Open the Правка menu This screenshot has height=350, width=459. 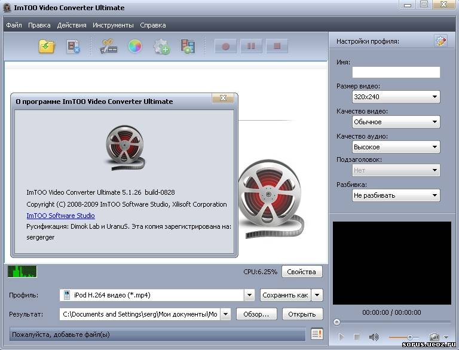point(39,25)
